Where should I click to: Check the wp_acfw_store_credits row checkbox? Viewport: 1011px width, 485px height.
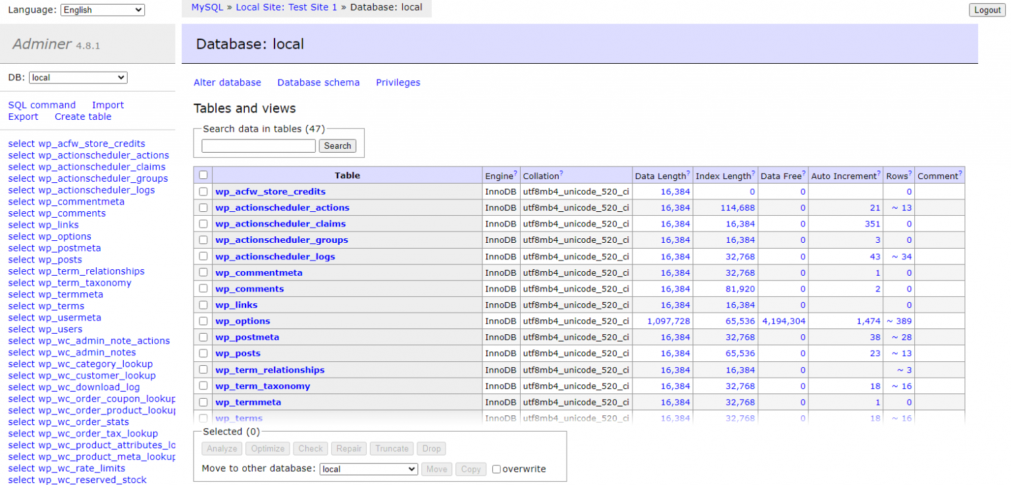point(203,191)
